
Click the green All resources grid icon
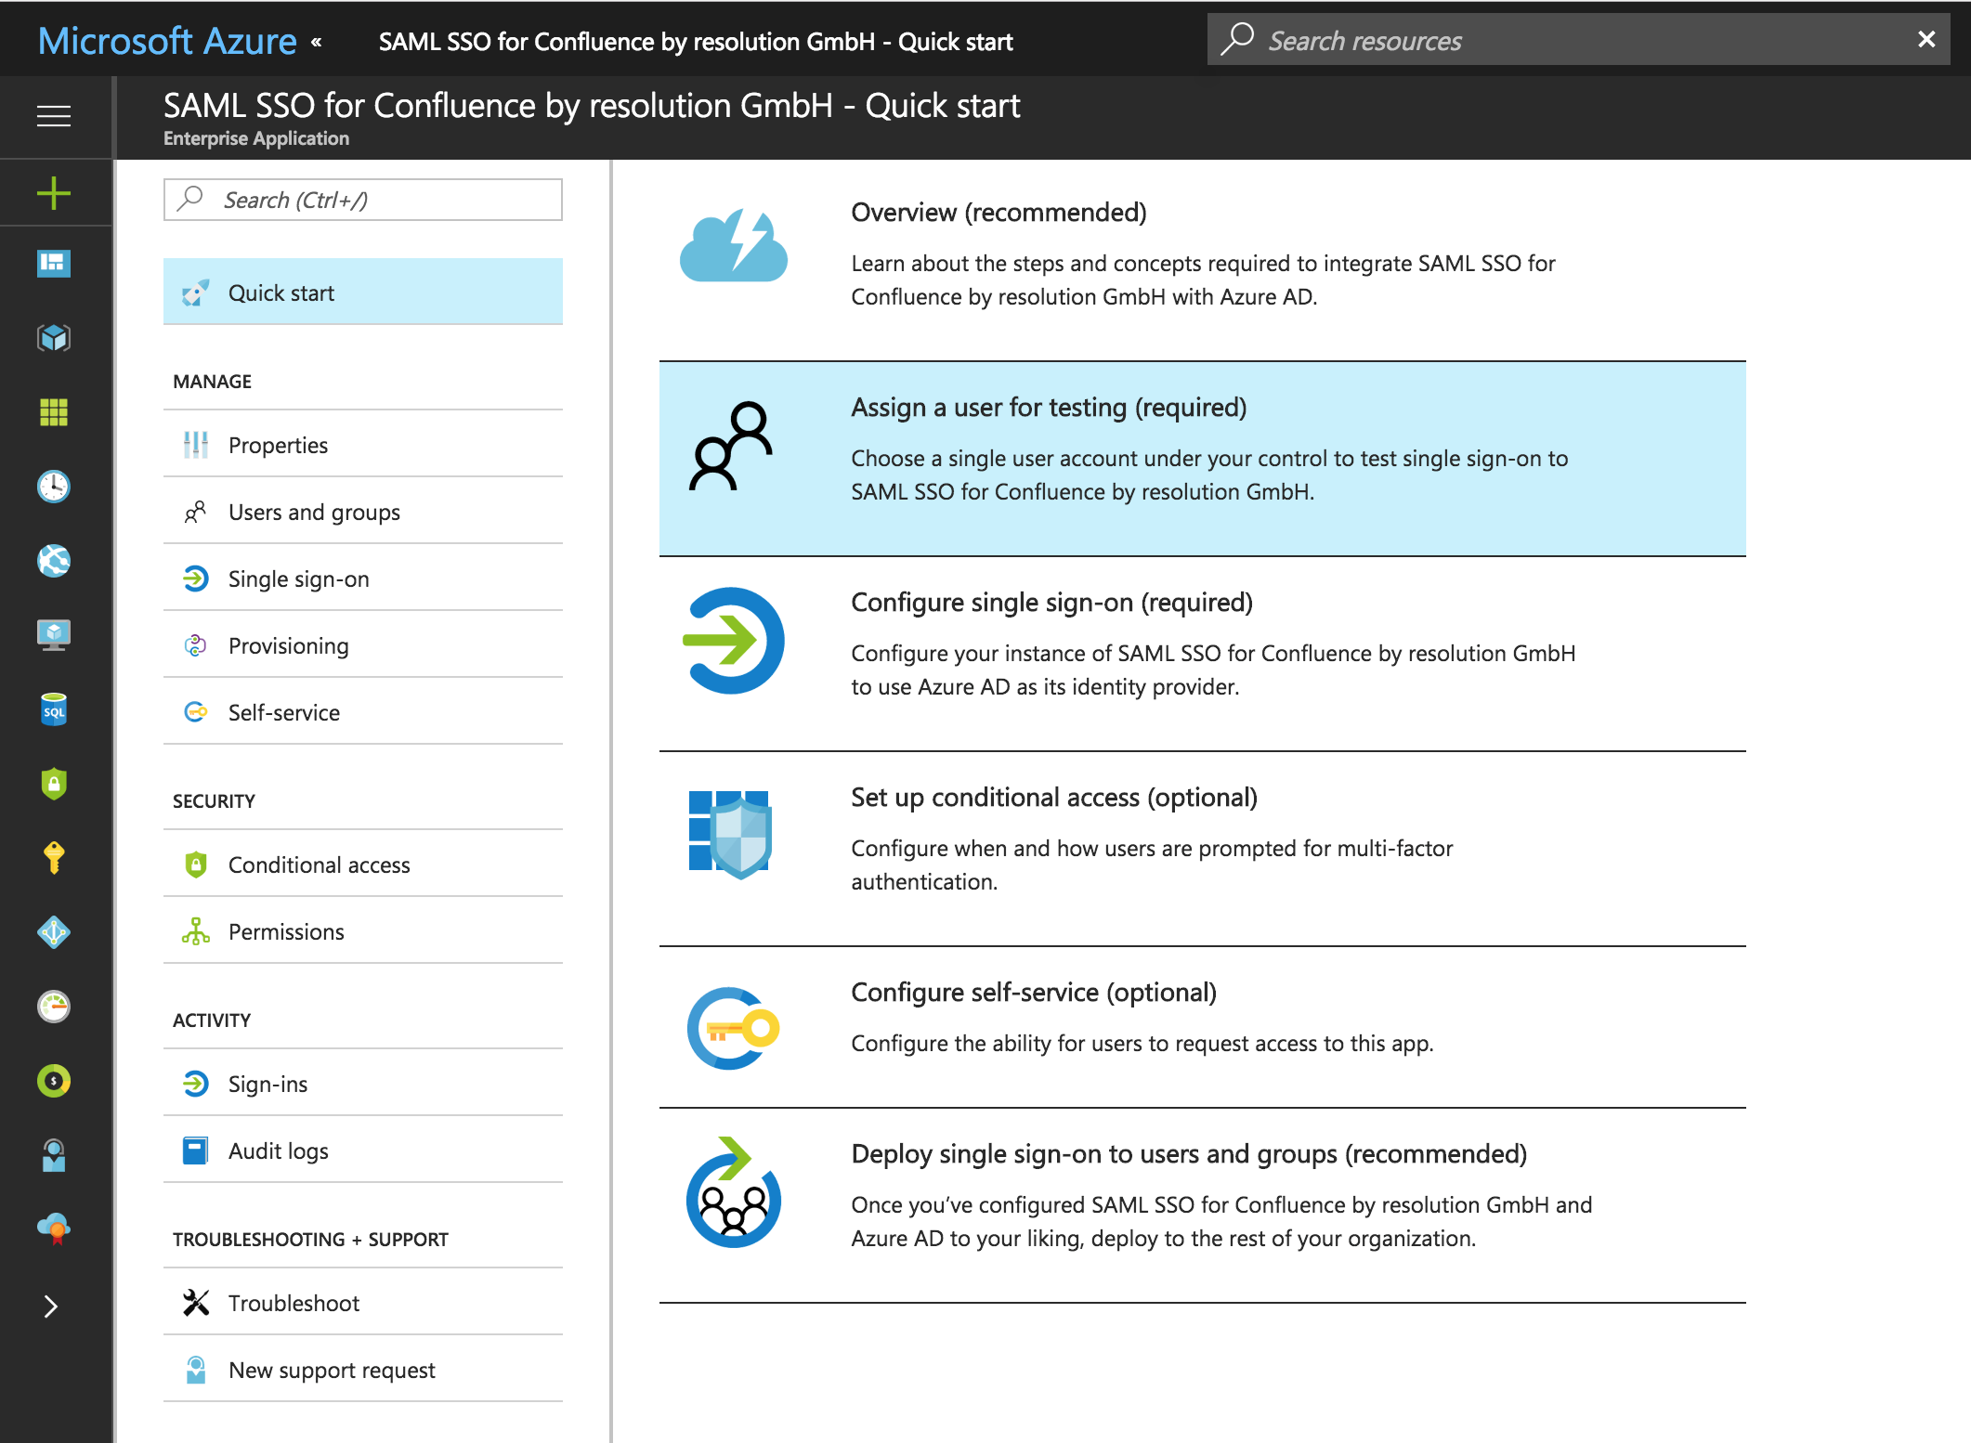coord(54,412)
